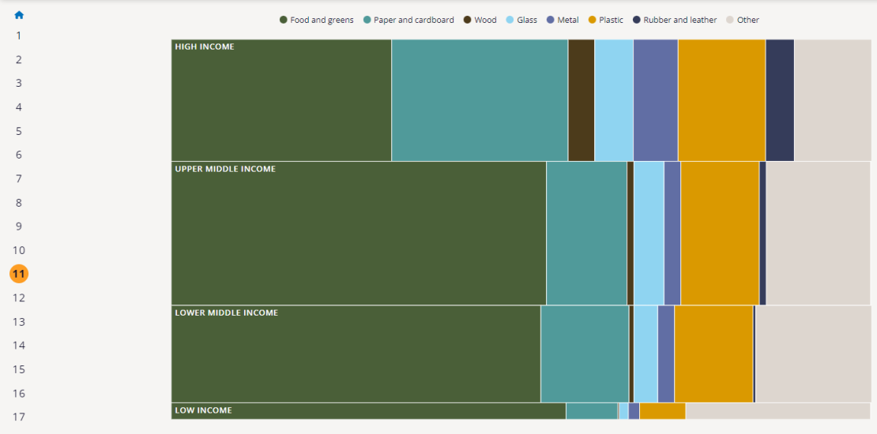The height and width of the screenshot is (434, 877).
Task: Click the home icon in page navigation
Action: 19,15
